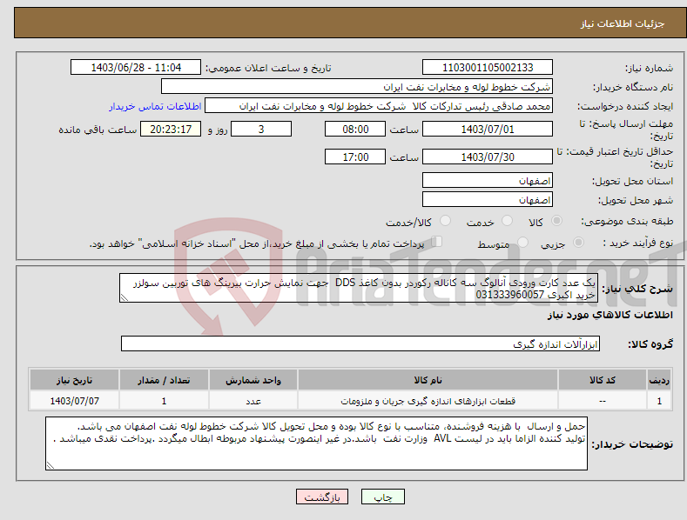Click the گروه کالا field ابزارآلات اندازه گیری
The height and width of the screenshot is (520, 687).
pyautogui.click(x=360, y=344)
